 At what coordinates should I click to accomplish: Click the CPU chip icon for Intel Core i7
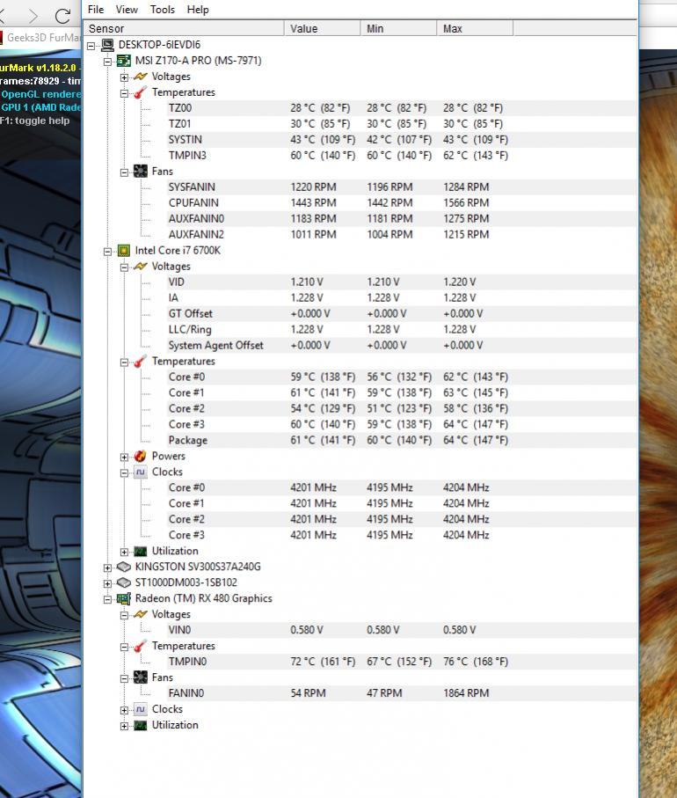tap(124, 251)
